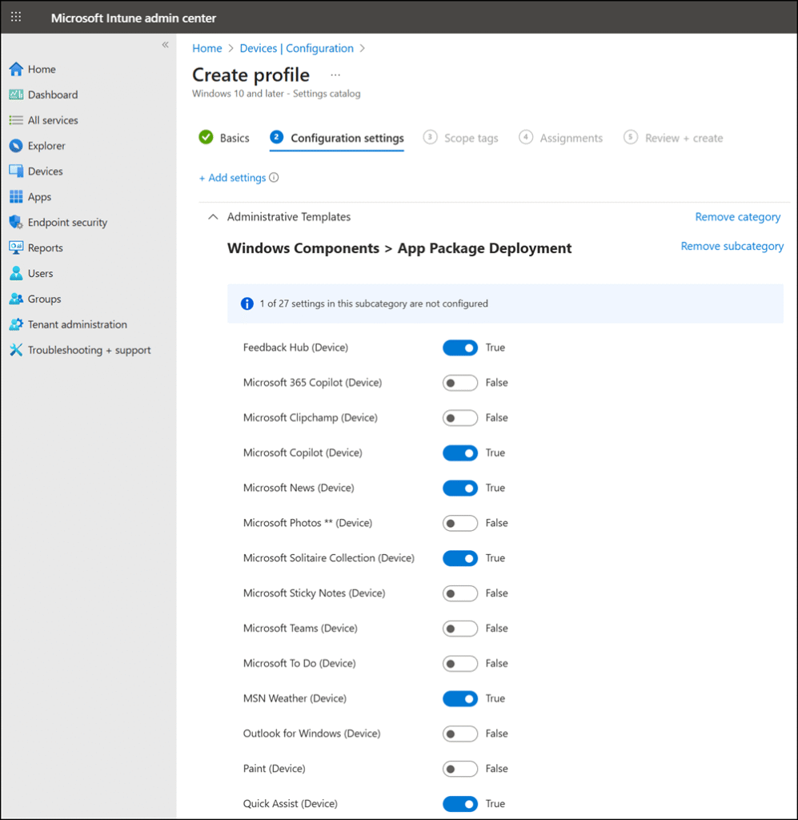This screenshot has width=798, height=820.
Task: Open Add settings
Action: click(x=234, y=177)
